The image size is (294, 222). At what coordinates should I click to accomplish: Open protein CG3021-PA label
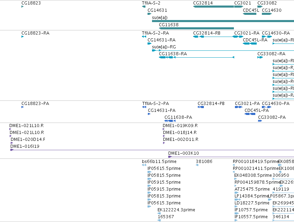(247, 104)
